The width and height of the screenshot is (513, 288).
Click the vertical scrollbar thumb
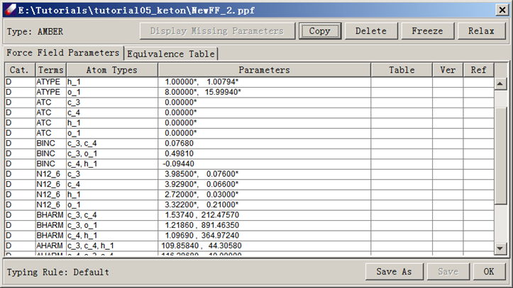500,155
